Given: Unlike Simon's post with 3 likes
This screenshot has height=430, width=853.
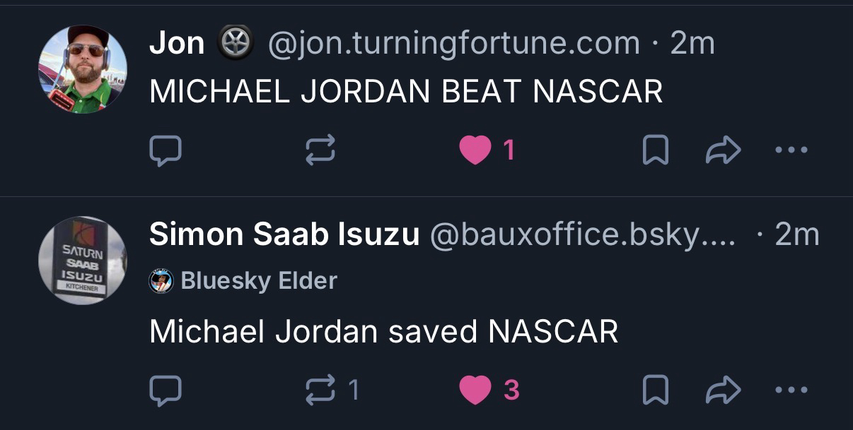Looking at the screenshot, I should [475, 390].
